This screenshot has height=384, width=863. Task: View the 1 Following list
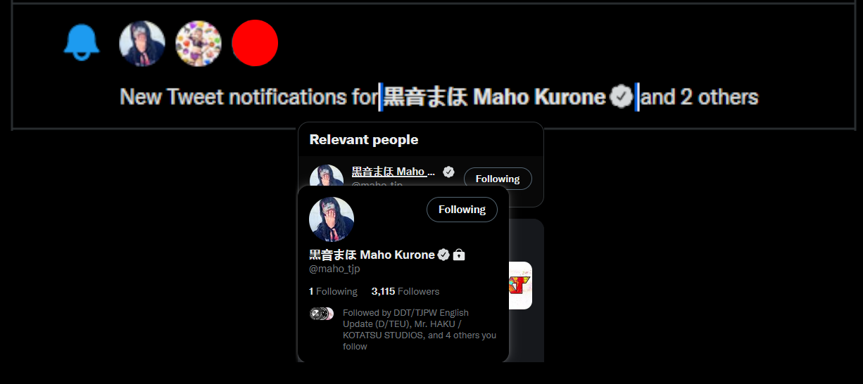[333, 291]
